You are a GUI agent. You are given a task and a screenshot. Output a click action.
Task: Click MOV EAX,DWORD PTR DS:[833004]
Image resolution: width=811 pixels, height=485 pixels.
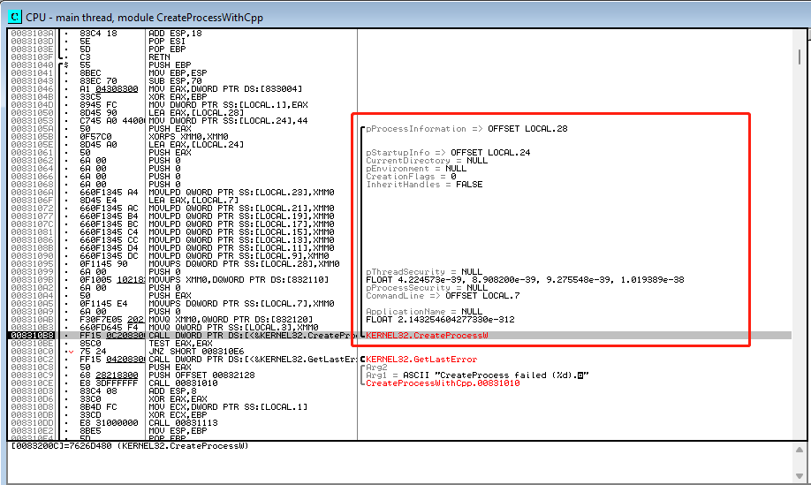tap(225, 89)
